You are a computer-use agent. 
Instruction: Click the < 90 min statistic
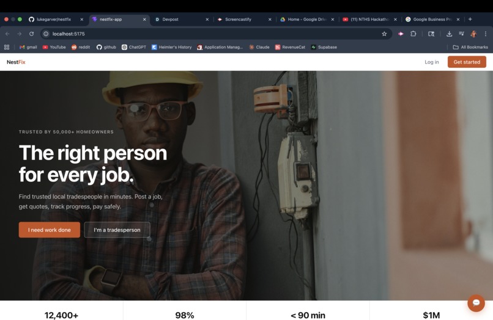pos(308,315)
